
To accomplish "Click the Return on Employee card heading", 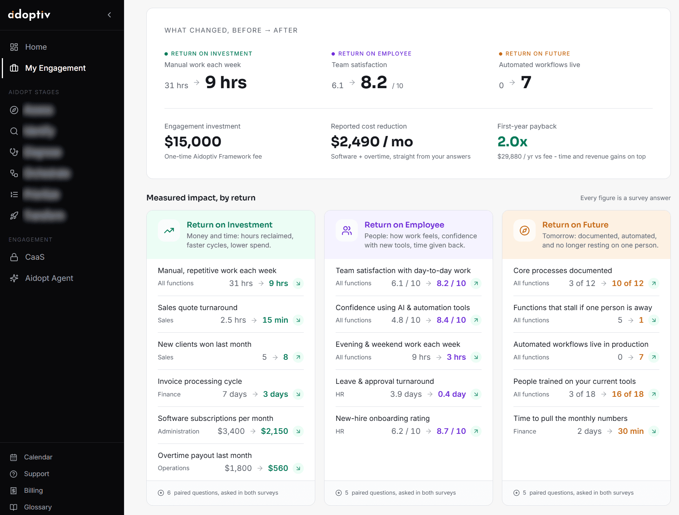I will pos(404,225).
